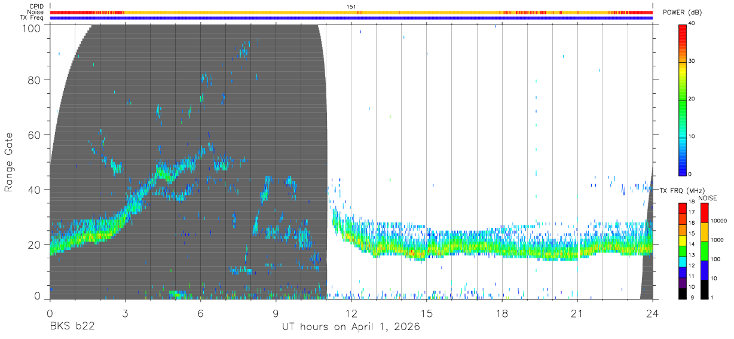Click the "14" label on TX FRQ legend

692,244
